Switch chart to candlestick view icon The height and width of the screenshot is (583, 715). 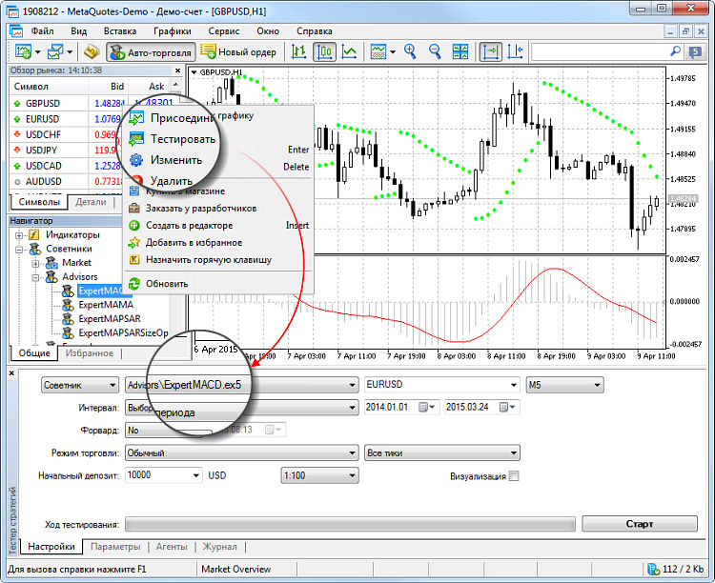point(326,51)
